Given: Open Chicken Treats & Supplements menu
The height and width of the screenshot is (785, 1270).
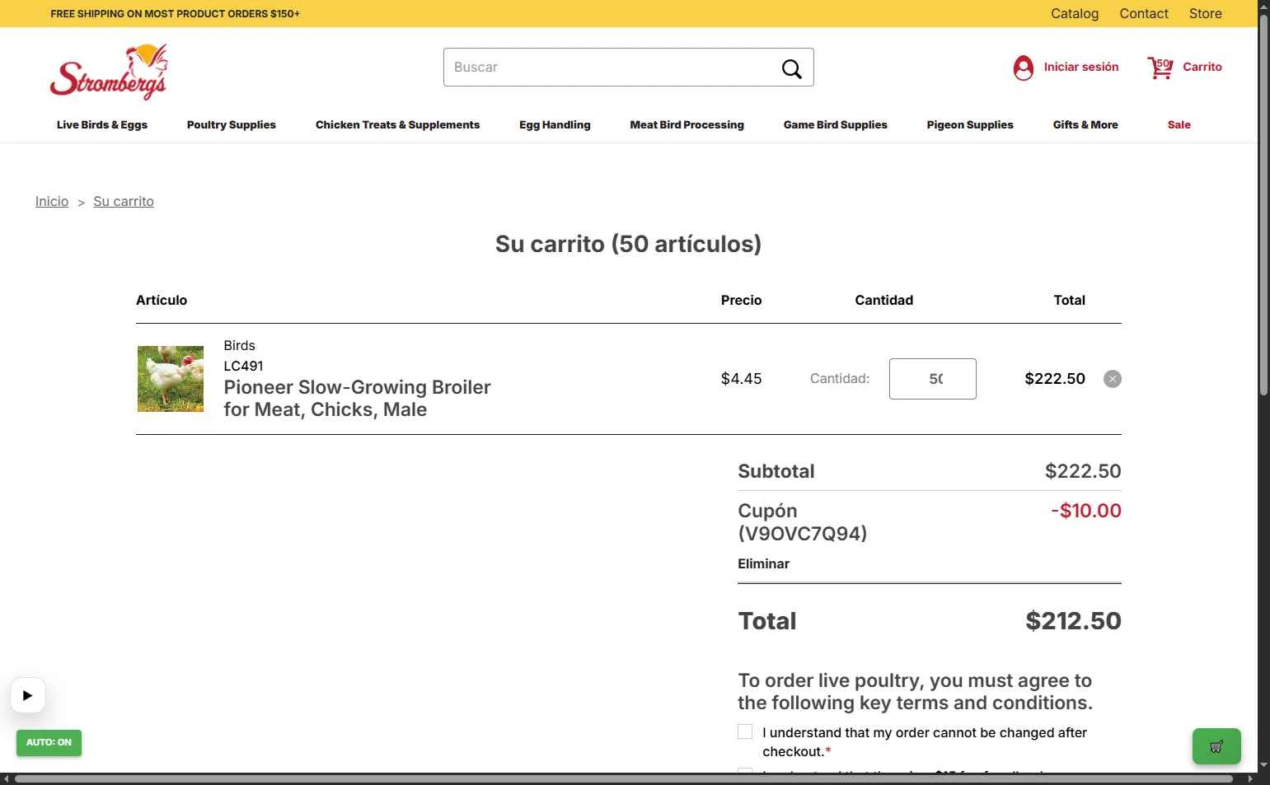Looking at the screenshot, I should pos(397,125).
